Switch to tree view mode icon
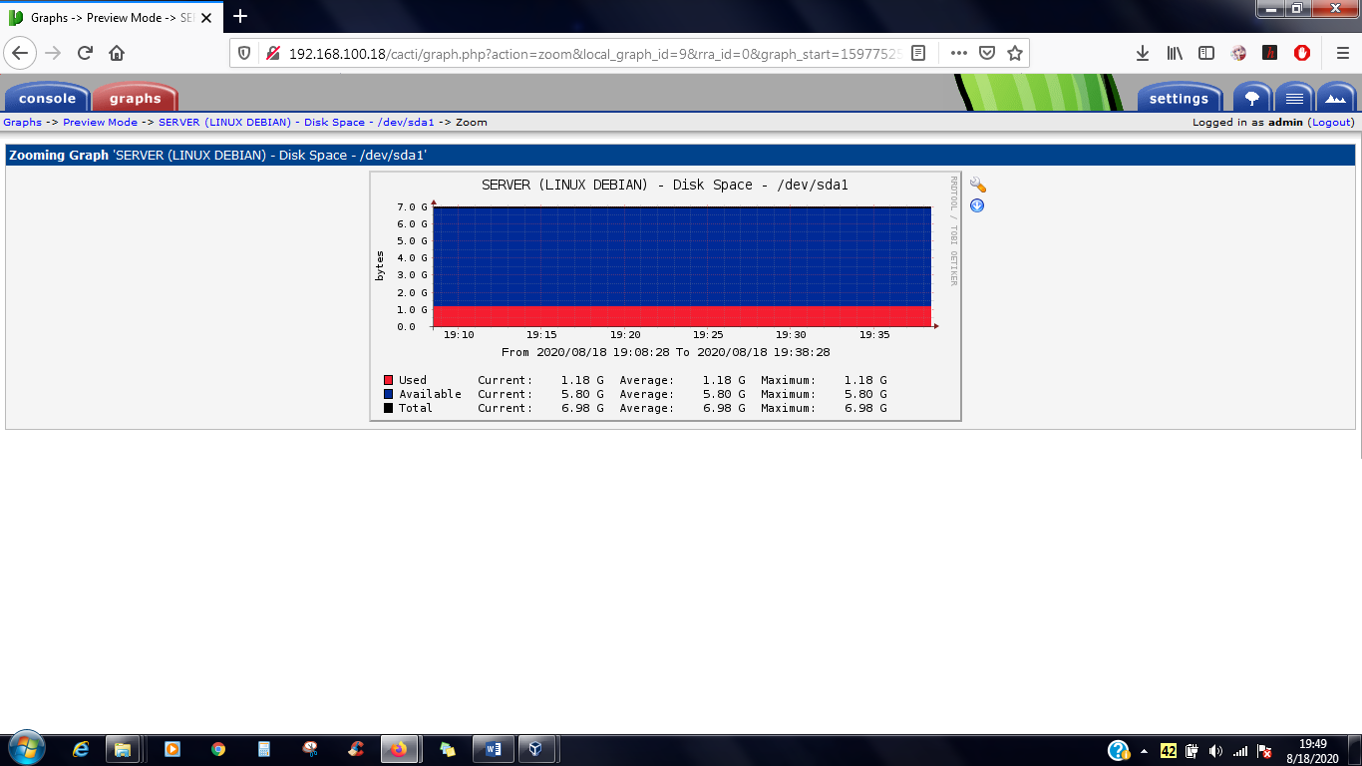 [1252, 98]
